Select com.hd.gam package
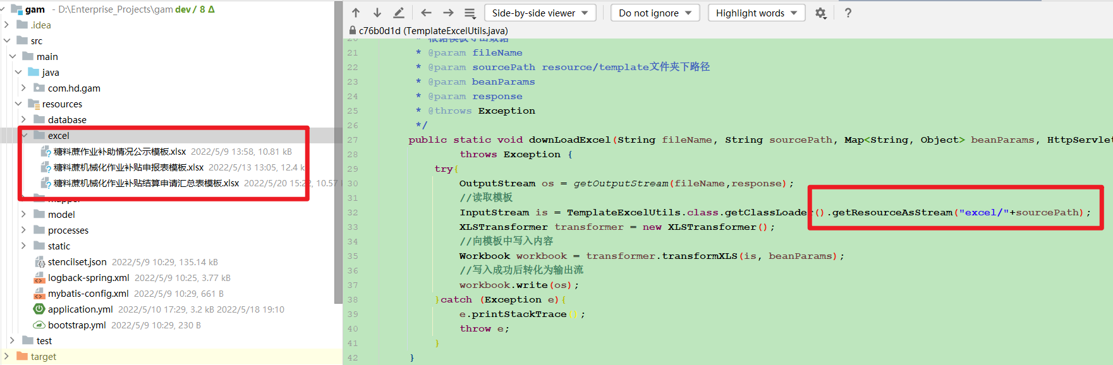1113x365 pixels. tap(74, 88)
